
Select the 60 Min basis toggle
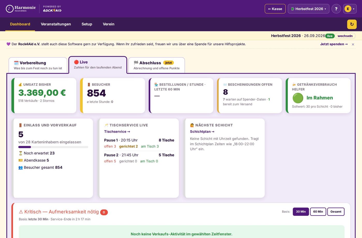point(318,212)
